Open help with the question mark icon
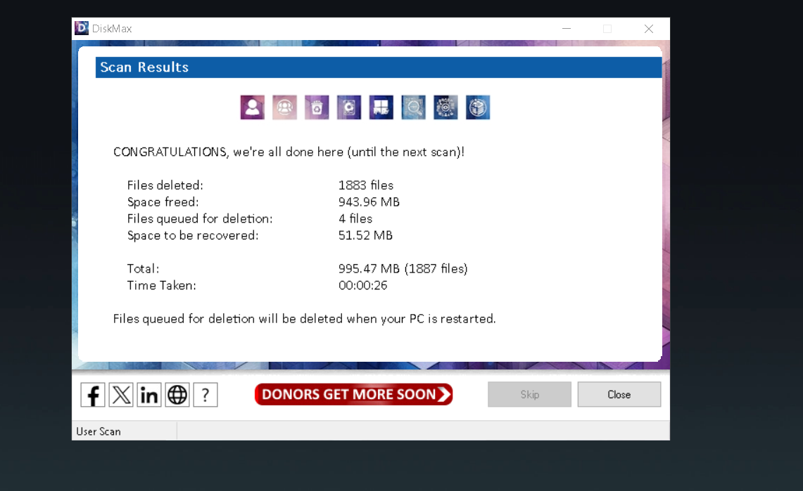The width and height of the screenshot is (803, 491). [206, 395]
